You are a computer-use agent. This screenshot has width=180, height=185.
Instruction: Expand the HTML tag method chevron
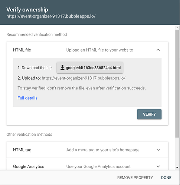[x=158, y=150]
